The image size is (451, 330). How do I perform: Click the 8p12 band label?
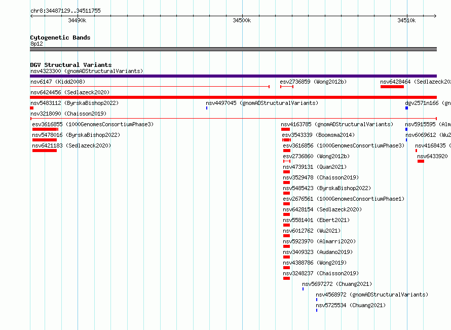36,44
